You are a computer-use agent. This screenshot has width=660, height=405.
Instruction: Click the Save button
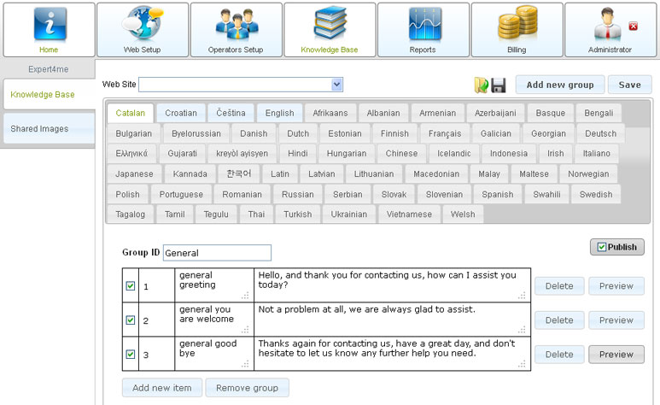(630, 85)
